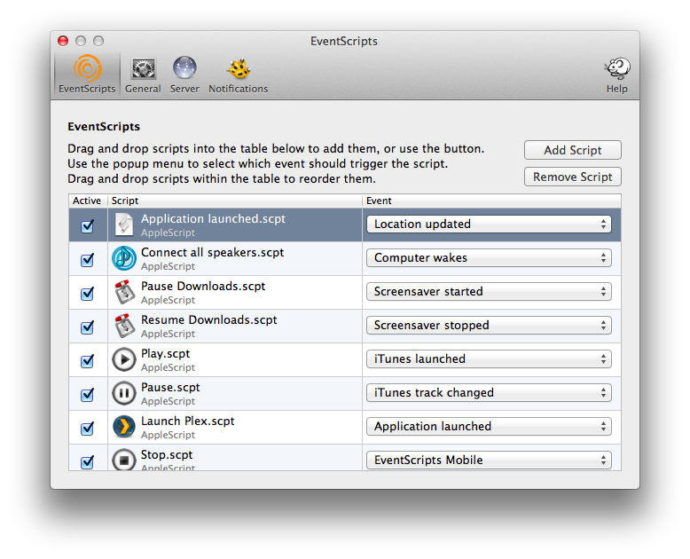Open the Help mouse icon
690x559 pixels.
[x=616, y=70]
